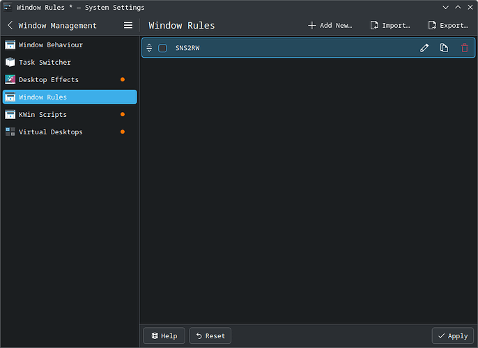Click the Window Behaviour icon
This screenshot has width=478, height=348.
point(10,45)
